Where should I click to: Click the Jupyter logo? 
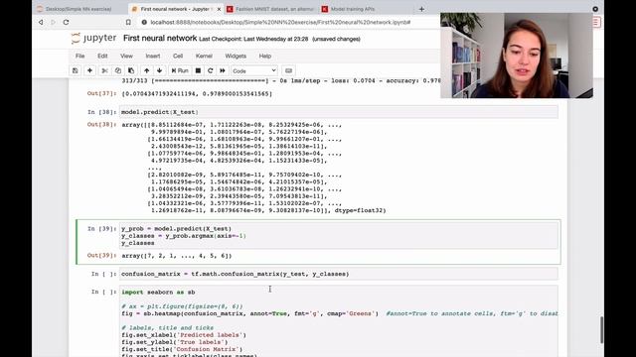pyautogui.click(x=93, y=39)
